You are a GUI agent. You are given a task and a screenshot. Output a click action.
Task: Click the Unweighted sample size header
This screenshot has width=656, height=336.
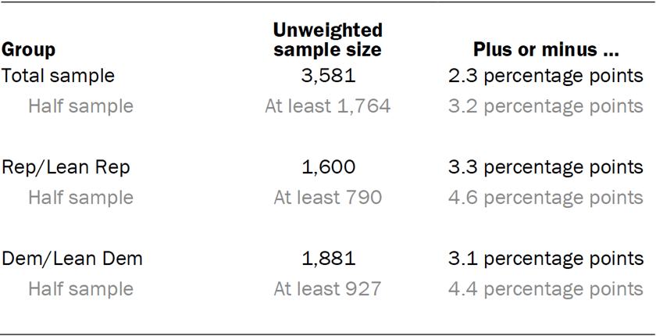tap(327, 41)
